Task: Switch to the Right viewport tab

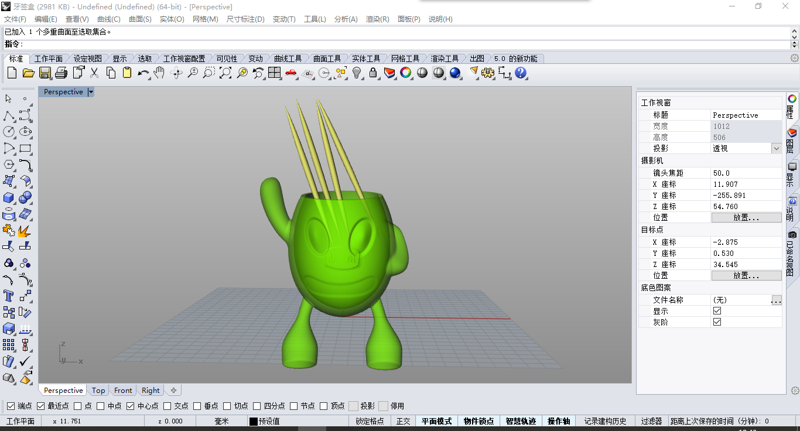Action: pyautogui.click(x=151, y=391)
